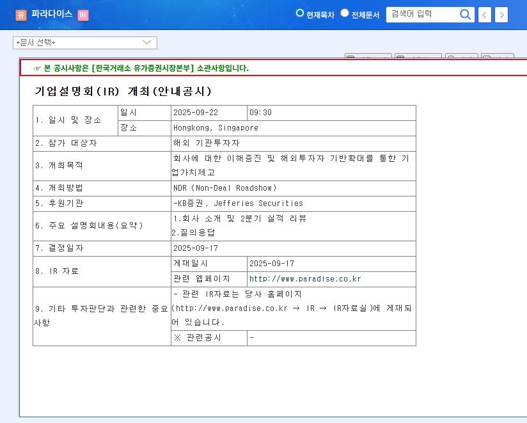
Task: Click the NDR (Non-Deal Roadshow) cell
Action: [x=294, y=188]
